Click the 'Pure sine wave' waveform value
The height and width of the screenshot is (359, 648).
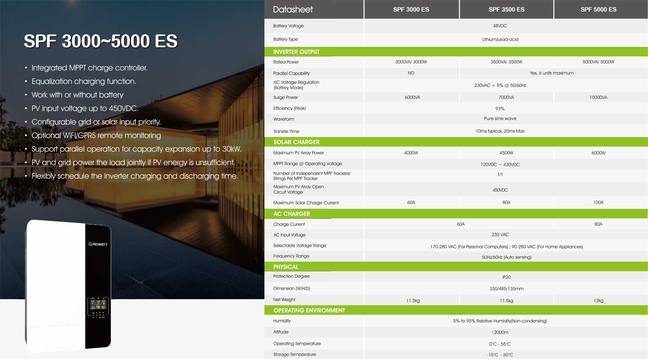coord(500,119)
